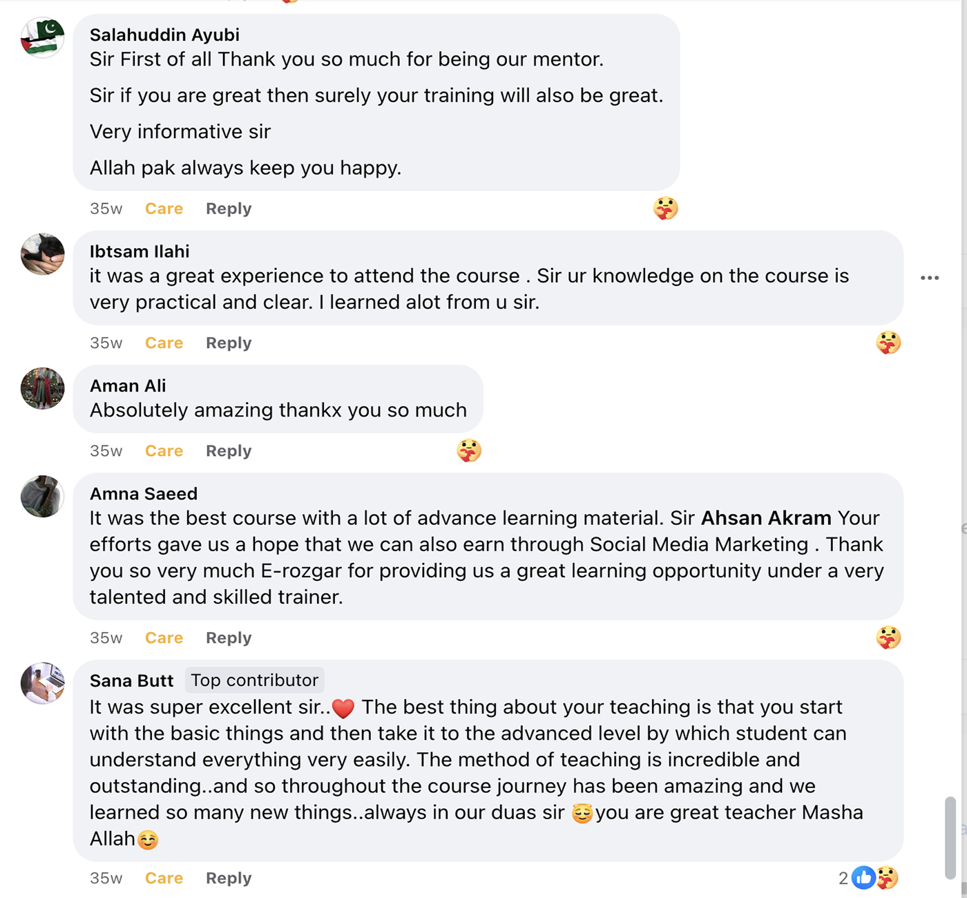Toggle Care reaction on Salahuddin Ayubi's comment

(x=164, y=209)
